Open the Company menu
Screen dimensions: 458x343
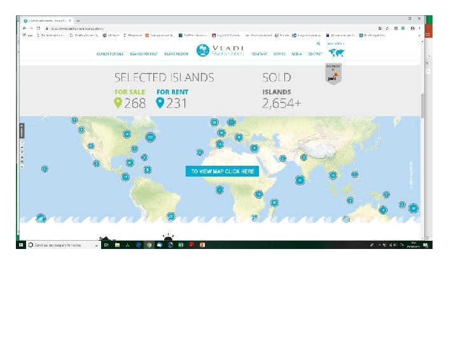260,54
